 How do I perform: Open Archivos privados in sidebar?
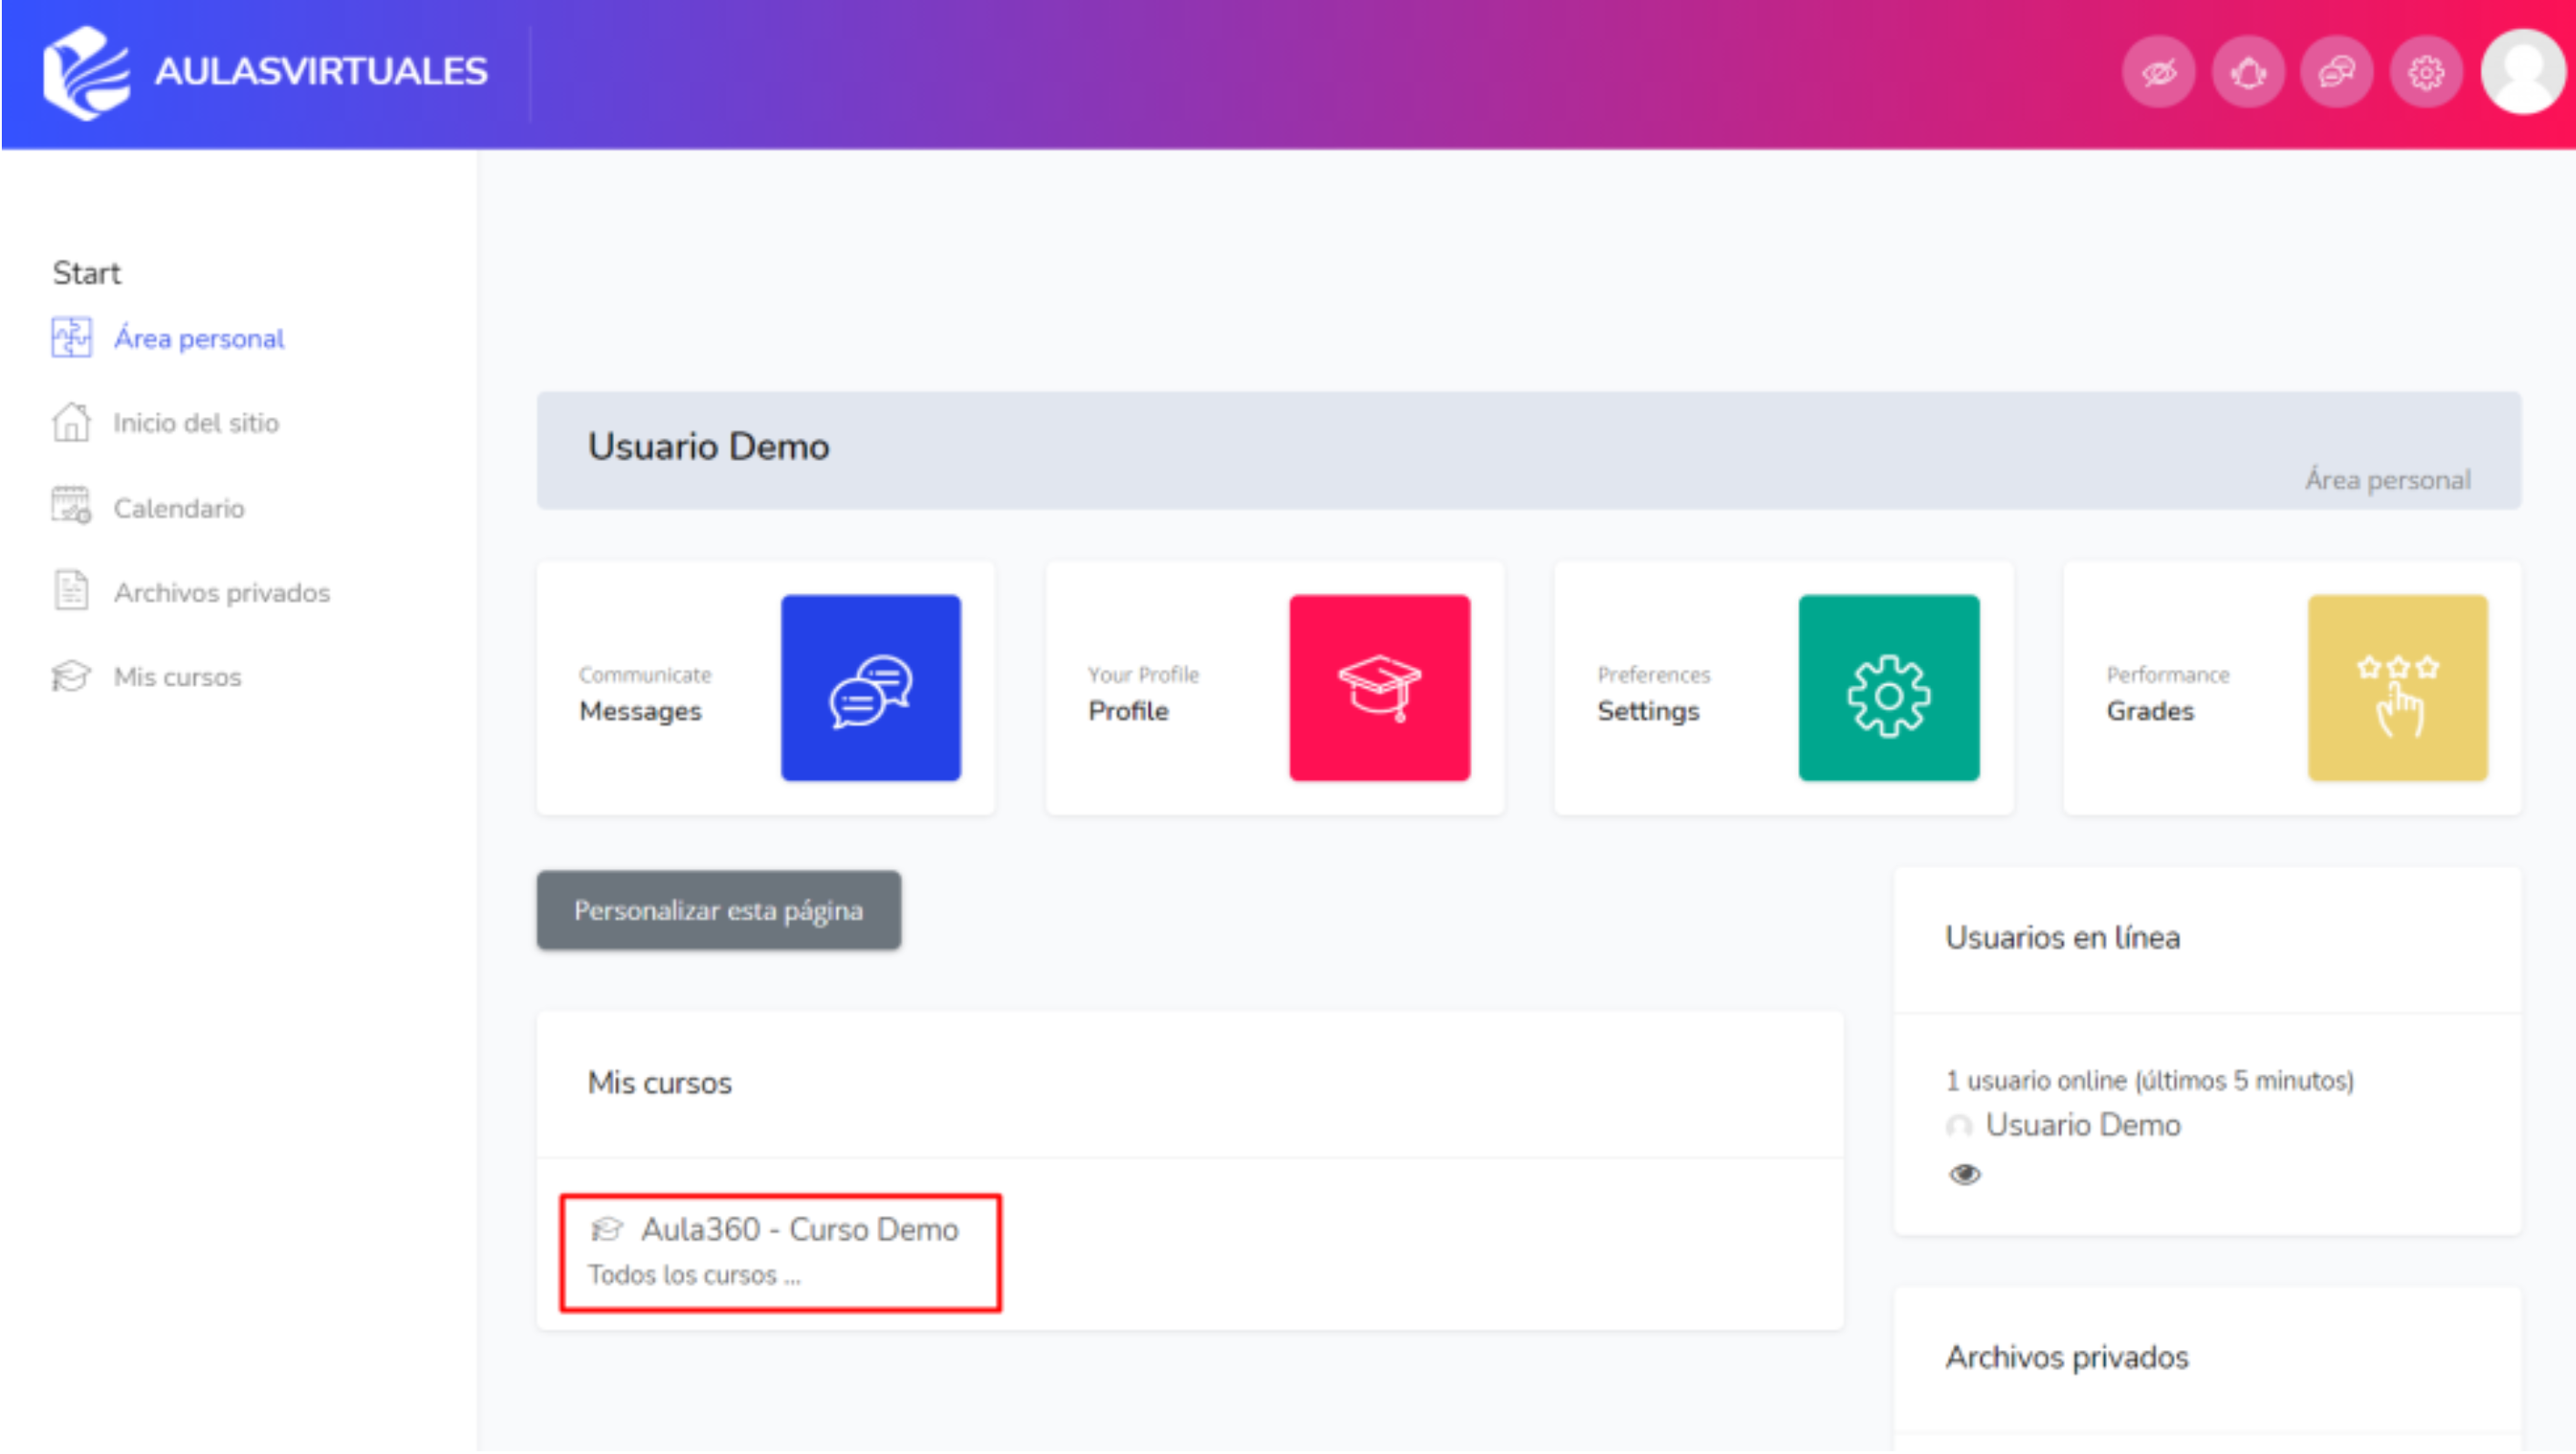tap(221, 593)
